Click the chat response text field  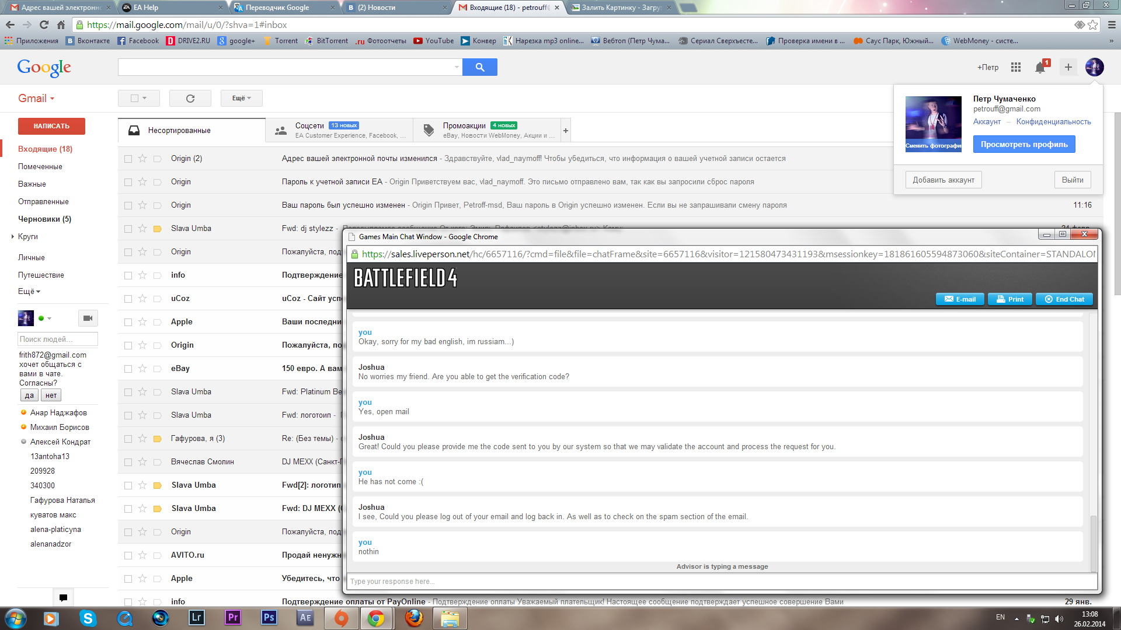722,581
